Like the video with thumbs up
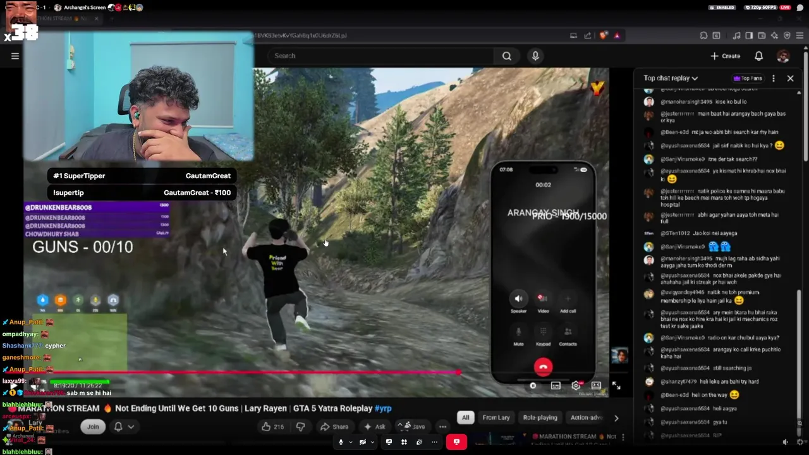Screen dimensions: 809x455 (x=272, y=427)
